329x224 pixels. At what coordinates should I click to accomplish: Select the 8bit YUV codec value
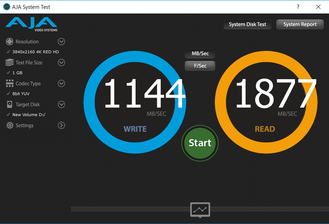tap(21, 94)
